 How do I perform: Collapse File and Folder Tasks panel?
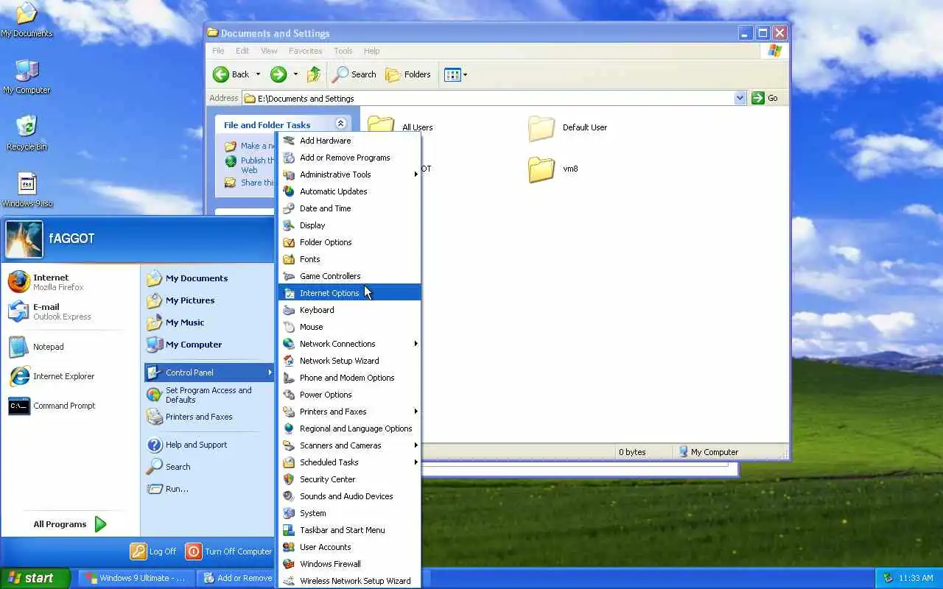[340, 124]
